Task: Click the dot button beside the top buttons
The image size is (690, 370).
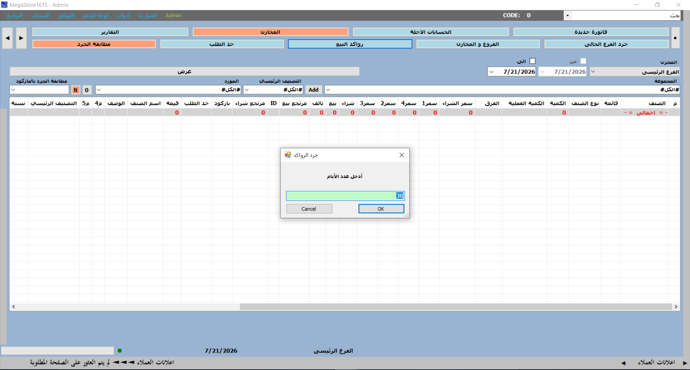Action: coord(675,38)
